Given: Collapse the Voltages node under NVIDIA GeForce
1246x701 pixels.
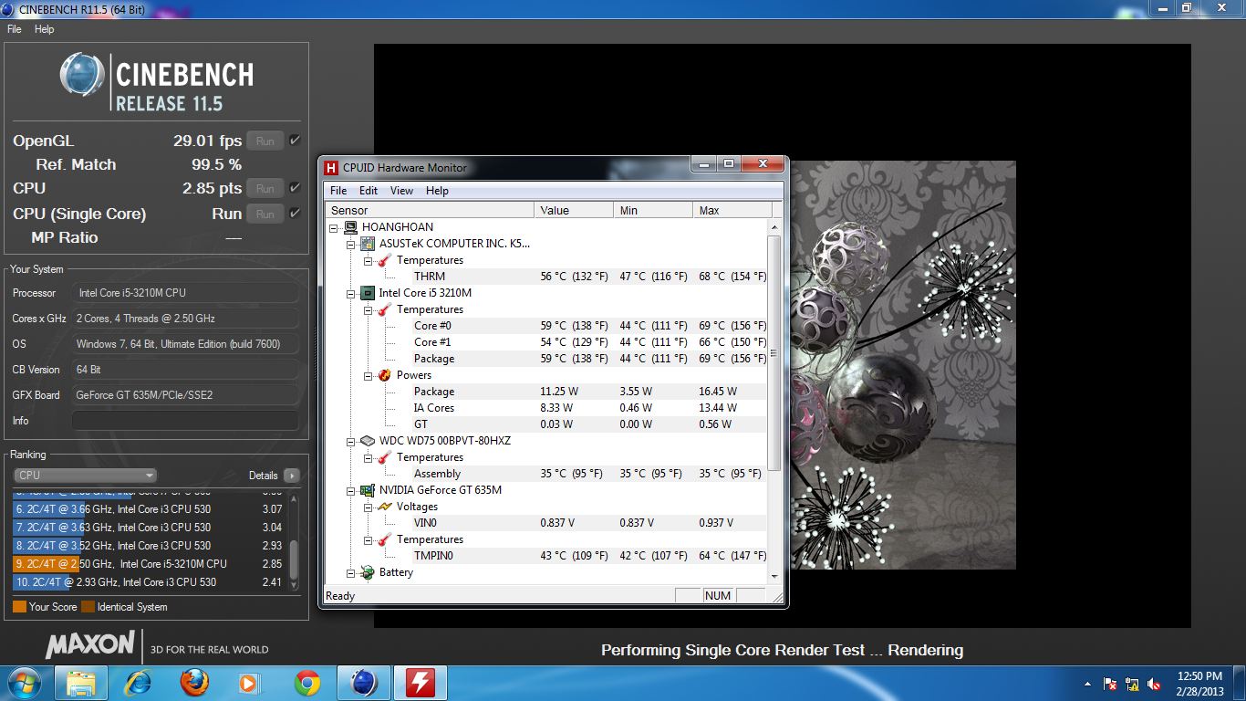Looking at the screenshot, I should (x=369, y=507).
